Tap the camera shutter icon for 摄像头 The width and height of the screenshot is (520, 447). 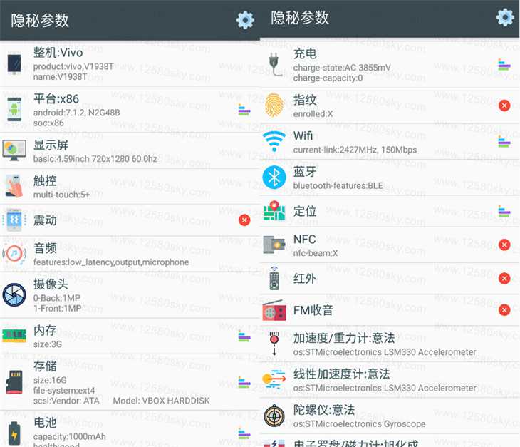pos(14,294)
